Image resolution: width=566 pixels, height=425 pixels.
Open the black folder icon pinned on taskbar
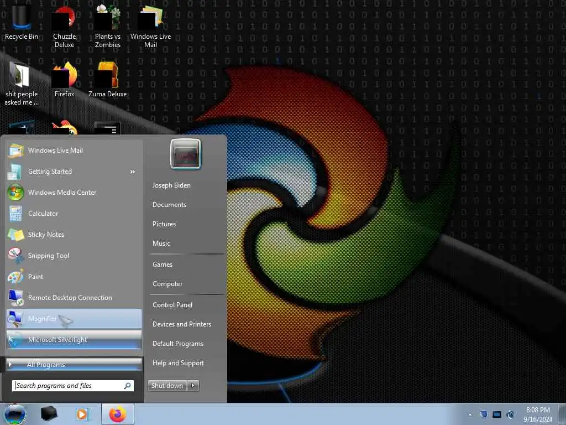click(49, 414)
